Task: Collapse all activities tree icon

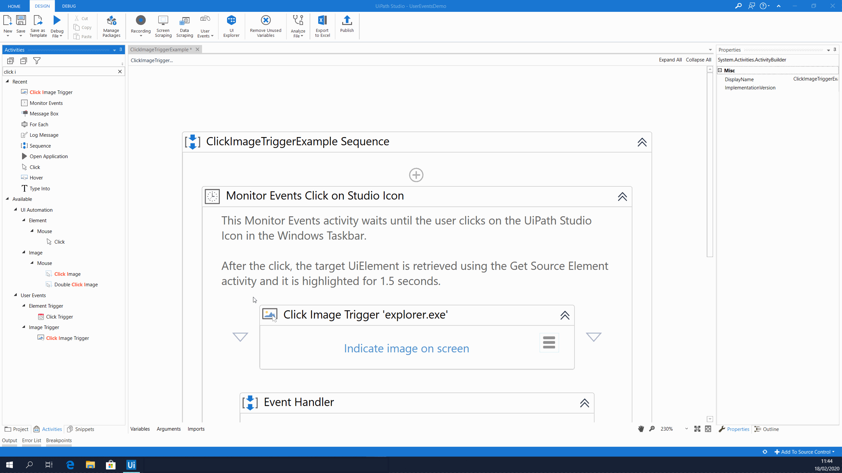Action: 24,61
